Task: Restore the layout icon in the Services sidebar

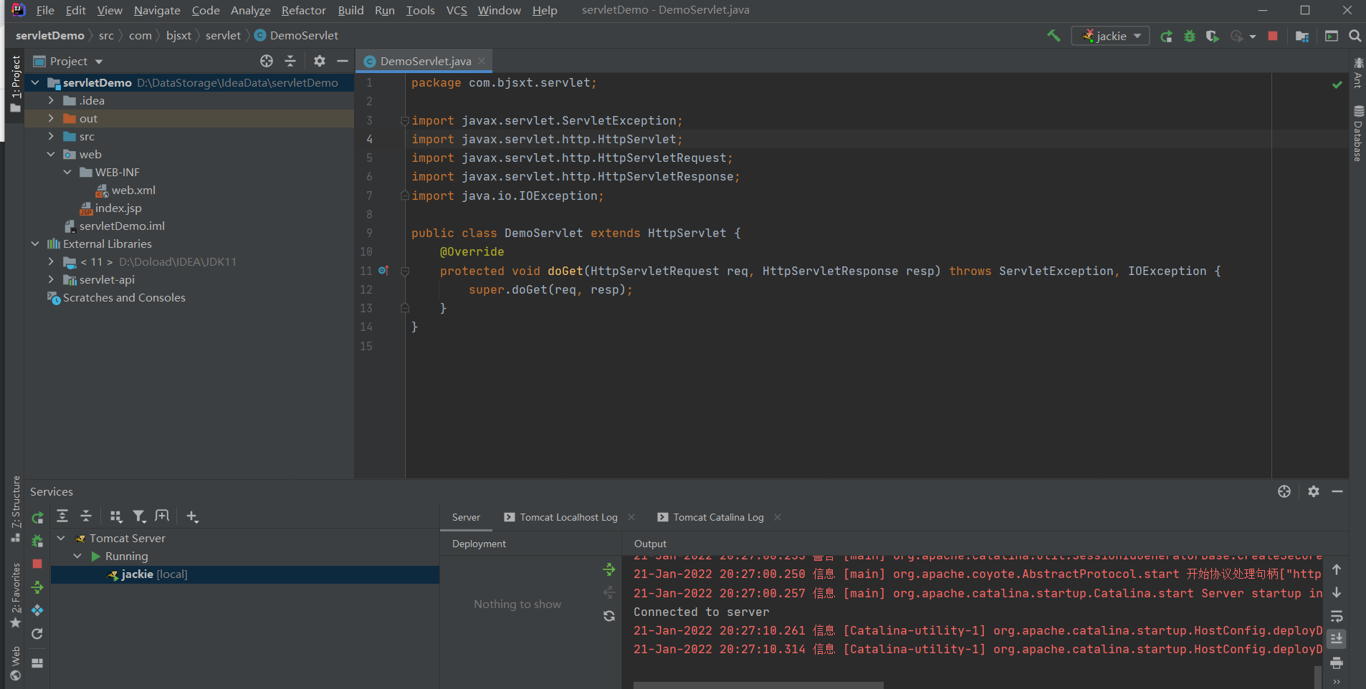Action: click(x=37, y=662)
